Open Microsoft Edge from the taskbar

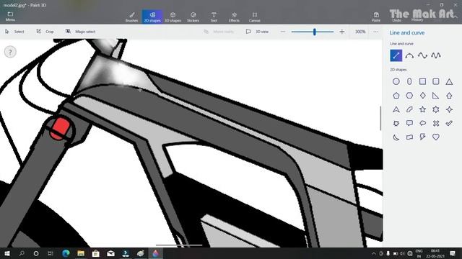coord(66,253)
